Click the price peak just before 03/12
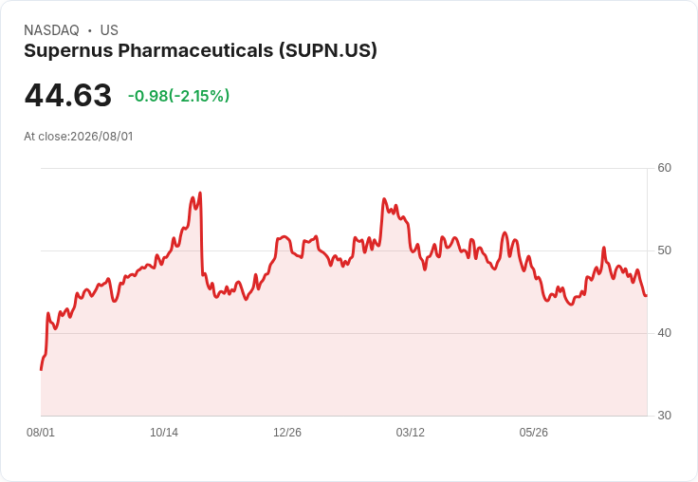The width and height of the screenshot is (698, 482). coord(384,199)
